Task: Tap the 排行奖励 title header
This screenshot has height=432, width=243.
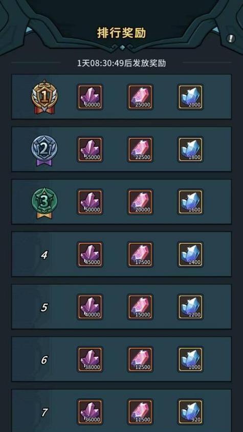Action: [122, 33]
